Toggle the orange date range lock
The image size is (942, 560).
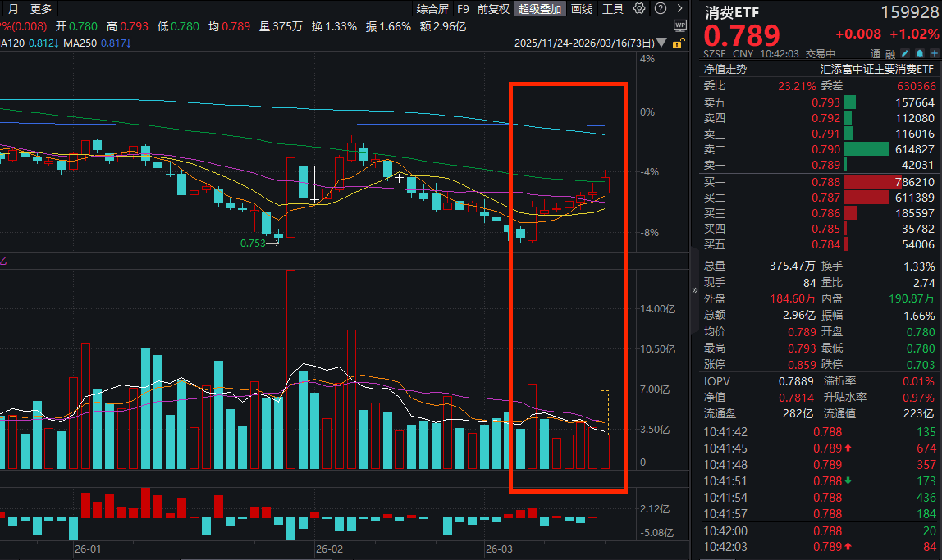click(679, 43)
